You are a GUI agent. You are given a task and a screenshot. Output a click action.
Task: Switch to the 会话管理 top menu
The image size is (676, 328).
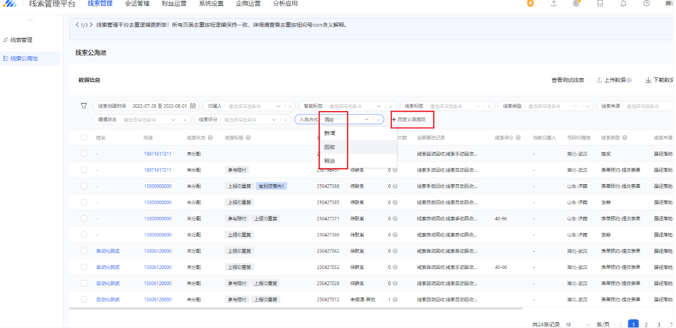137,4
